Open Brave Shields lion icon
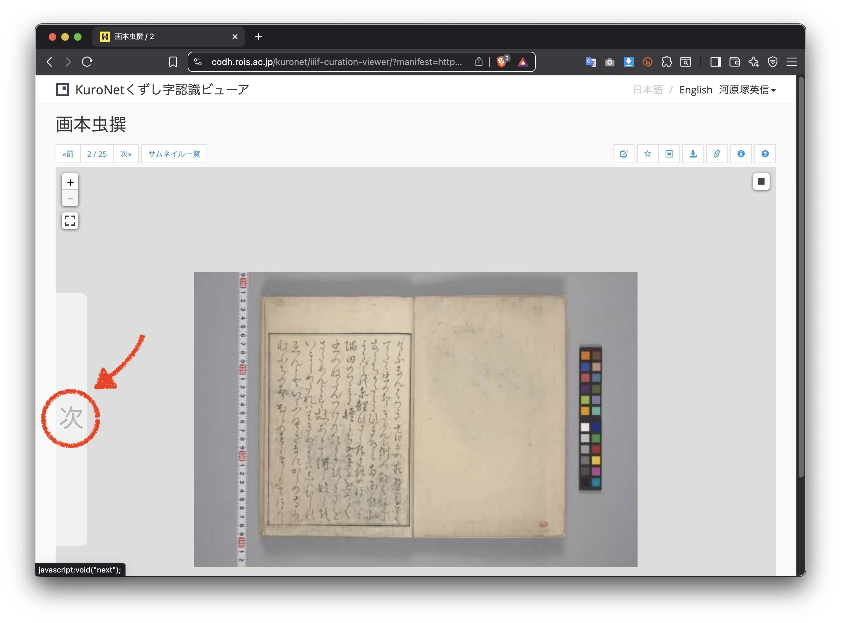Image resolution: width=841 pixels, height=623 pixels. [502, 62]
